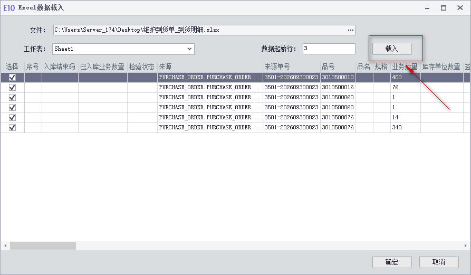Click the 选择 column header

tap(12, 67)
